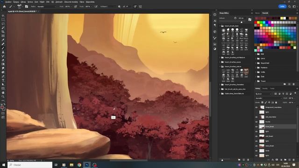Expand the Pastelové swatch folder

click(x=256, y=68)
